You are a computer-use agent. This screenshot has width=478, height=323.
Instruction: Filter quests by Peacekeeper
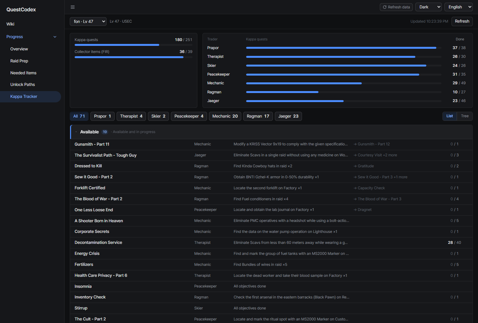(189, 116)
